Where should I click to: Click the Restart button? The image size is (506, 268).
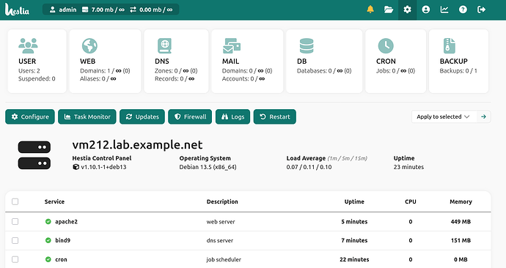coord(274,116)
